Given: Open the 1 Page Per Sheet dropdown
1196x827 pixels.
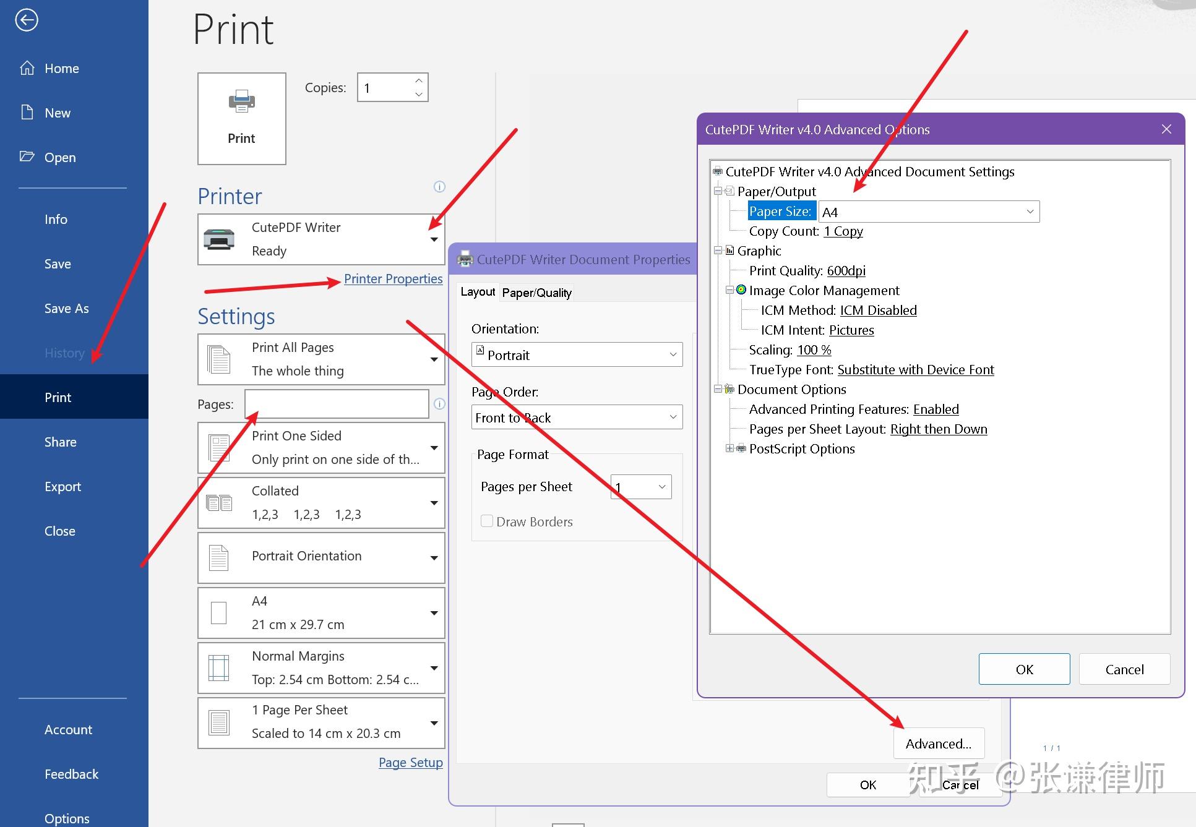Looking at the screenshot, I should (434, 723).
